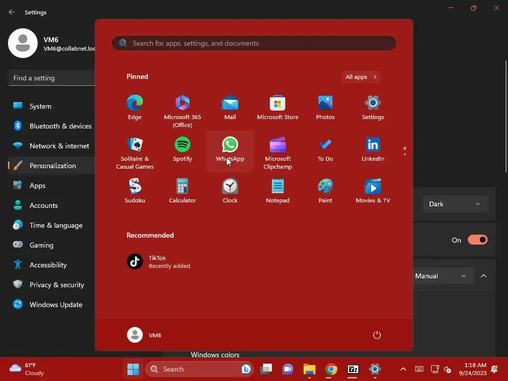Click the Settings window scrollbar
508x381 pixels.
506,117
